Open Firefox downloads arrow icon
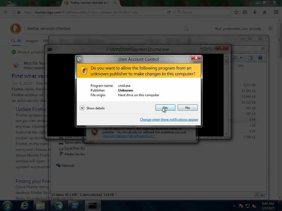The image size is (282, 211). click(x=254, y=12)
